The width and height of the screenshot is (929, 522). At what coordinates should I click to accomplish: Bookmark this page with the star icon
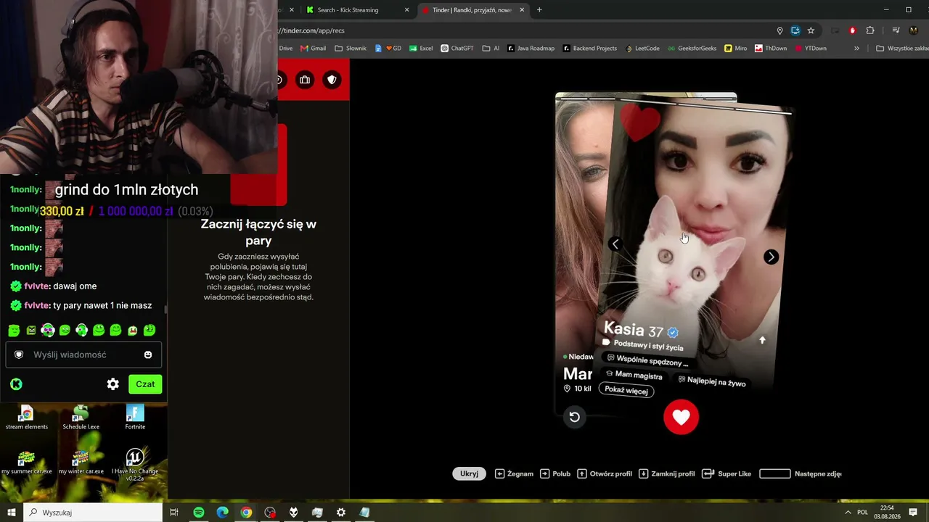[811, 30]
